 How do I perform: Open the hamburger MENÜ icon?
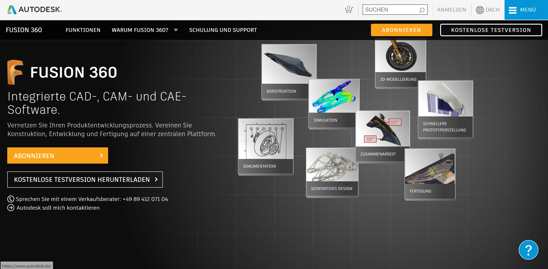(x=513, y=10)
